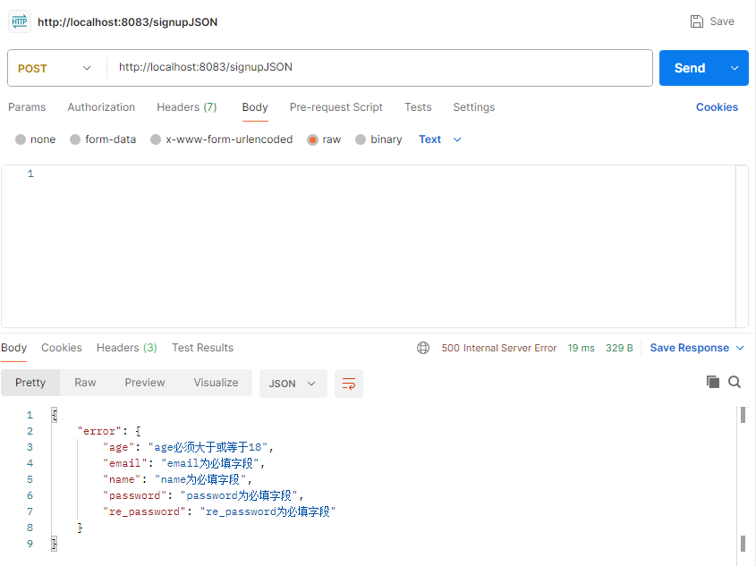
Task: Switch to the Authorization tab
Action: 101,107
